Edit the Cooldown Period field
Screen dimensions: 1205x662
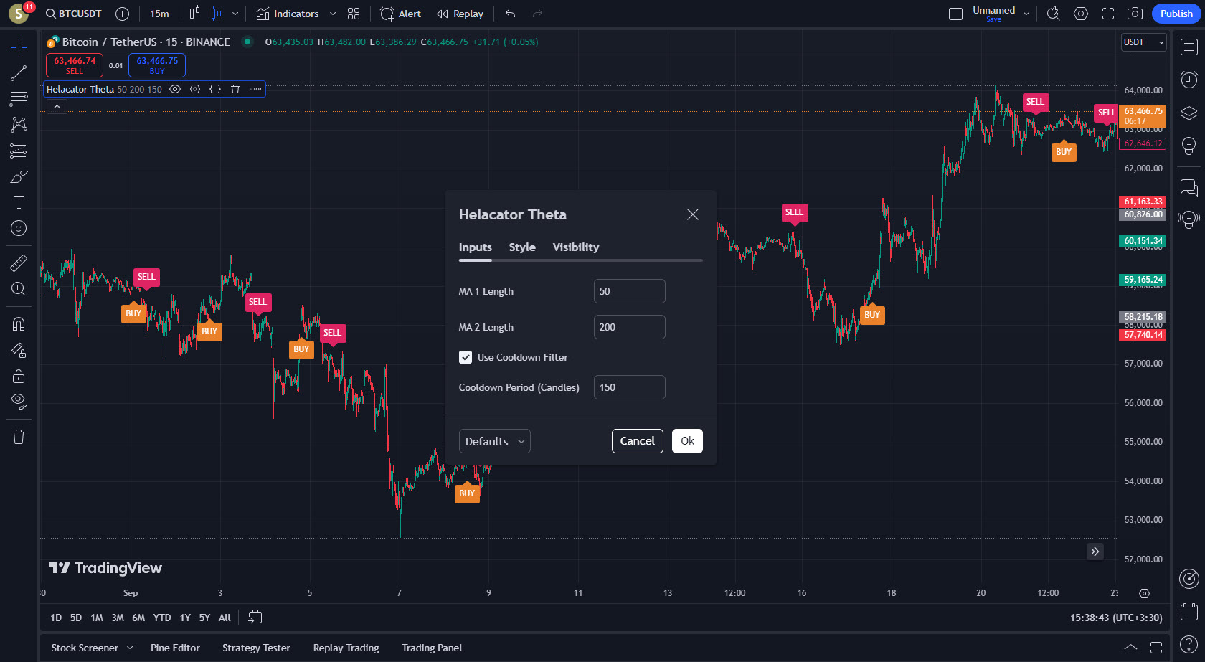[x=630, y=387]
